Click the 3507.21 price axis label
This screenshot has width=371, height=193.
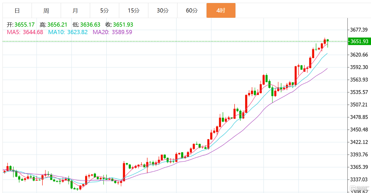[359, 105]
